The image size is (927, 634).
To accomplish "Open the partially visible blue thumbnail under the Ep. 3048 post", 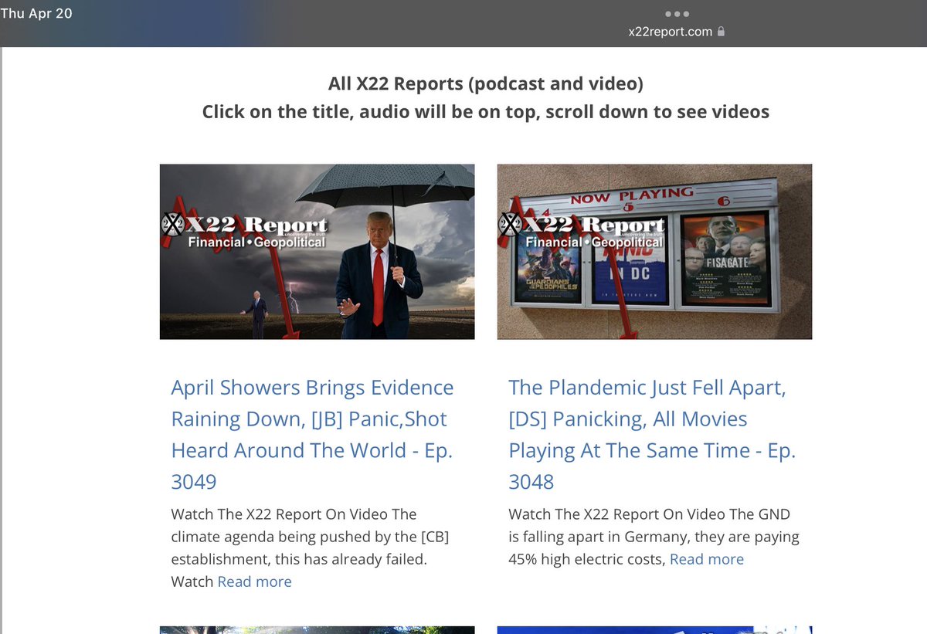I will 654,629.
